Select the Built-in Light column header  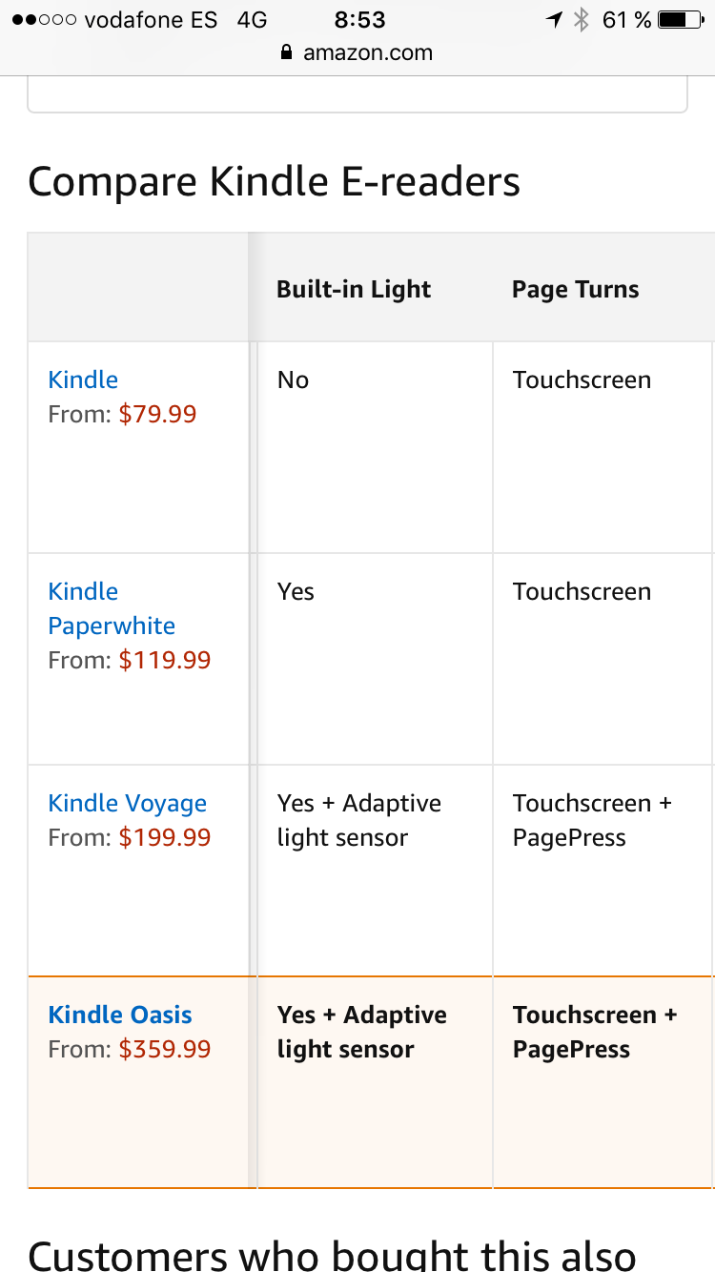[354, 290]
